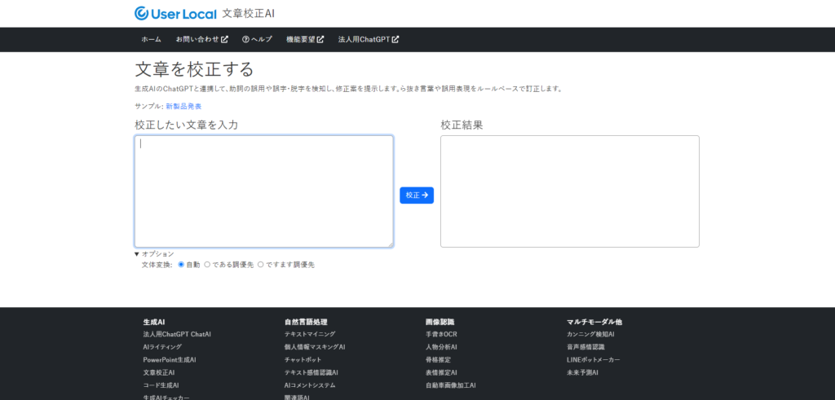Load the 新製品発表 sample text

pos(183,107)
